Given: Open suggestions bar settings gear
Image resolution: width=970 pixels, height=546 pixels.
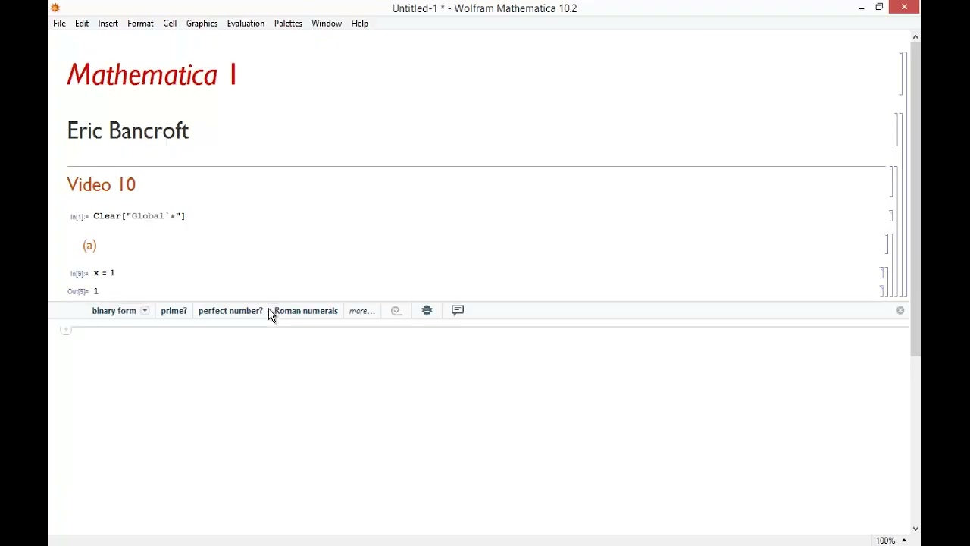Looking at the screenshot, I should pyautogui.click(x=427, y=310).
